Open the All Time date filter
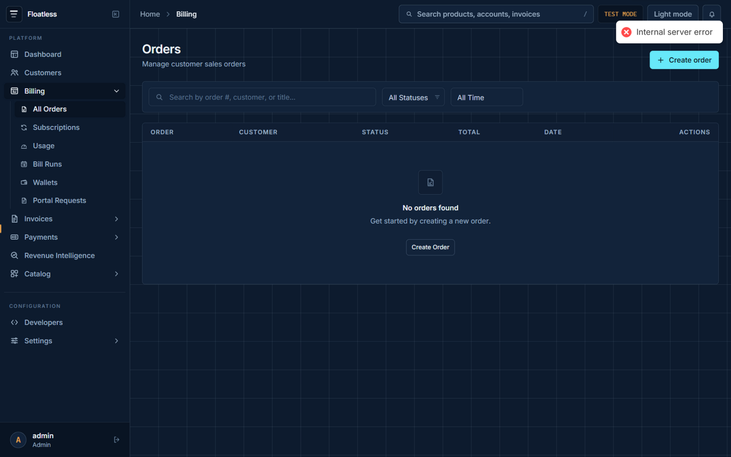Viewport: 731px width, 457px height. tap(486, 97)
